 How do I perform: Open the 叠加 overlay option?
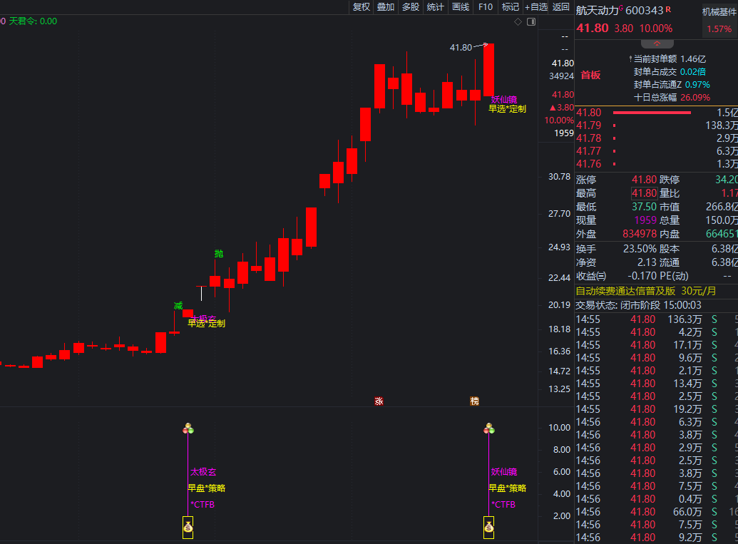pos(386,7)
